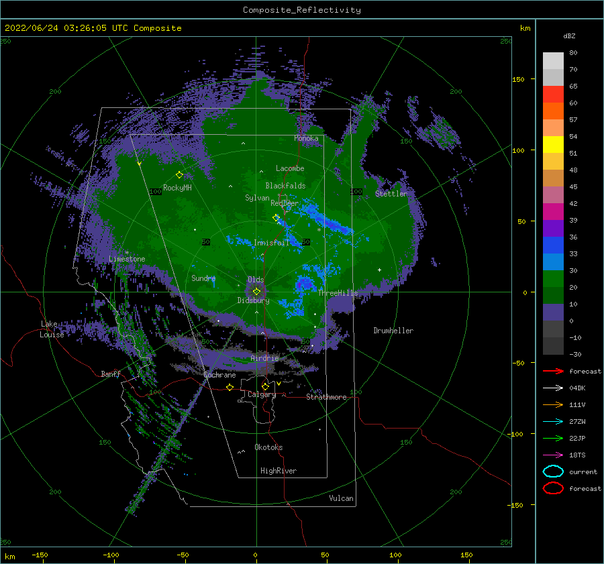Image resolution: width=604 pixels, height=564 pixels.
Task: Click the yellow radar-center diamond between Olds and Didsbury
Action: [x=256, y=292]
